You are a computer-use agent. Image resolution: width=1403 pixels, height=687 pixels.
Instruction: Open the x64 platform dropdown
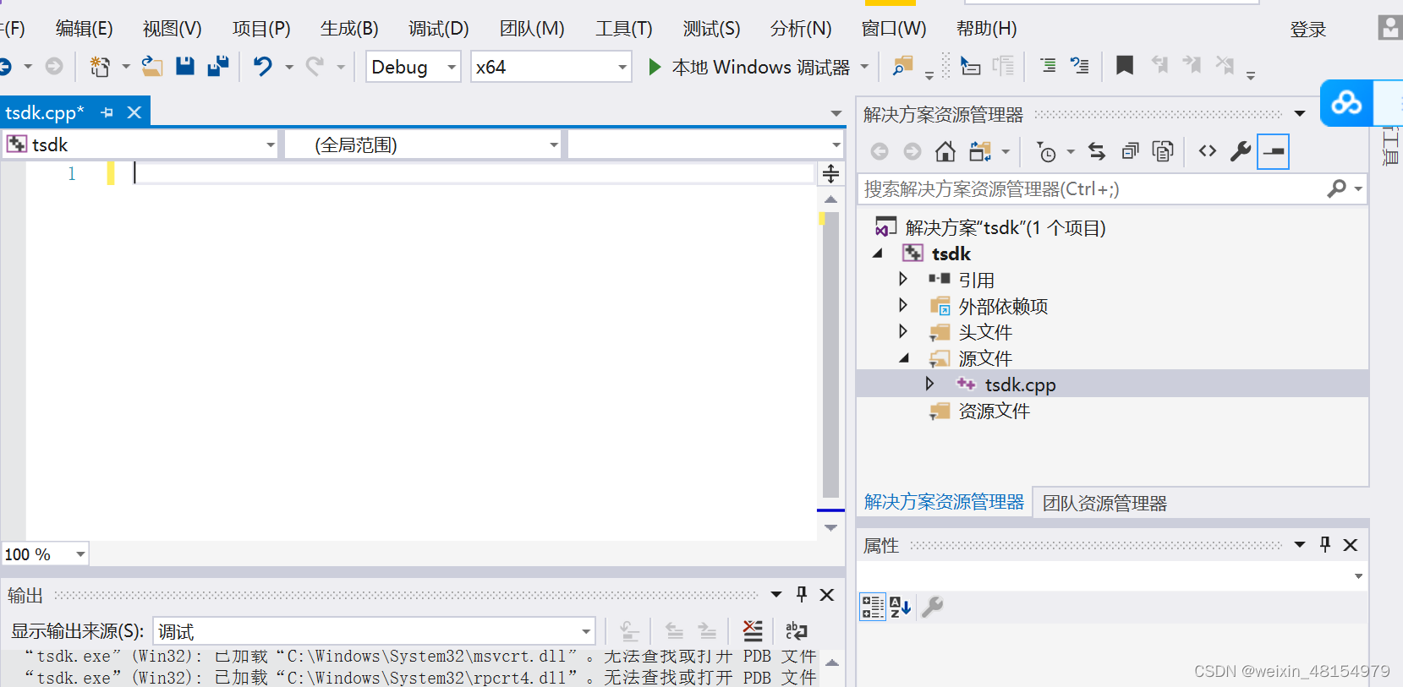click(622, 67)
